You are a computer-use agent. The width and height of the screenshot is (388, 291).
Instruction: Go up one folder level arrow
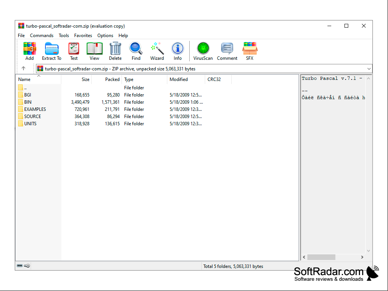coord(23,68)
